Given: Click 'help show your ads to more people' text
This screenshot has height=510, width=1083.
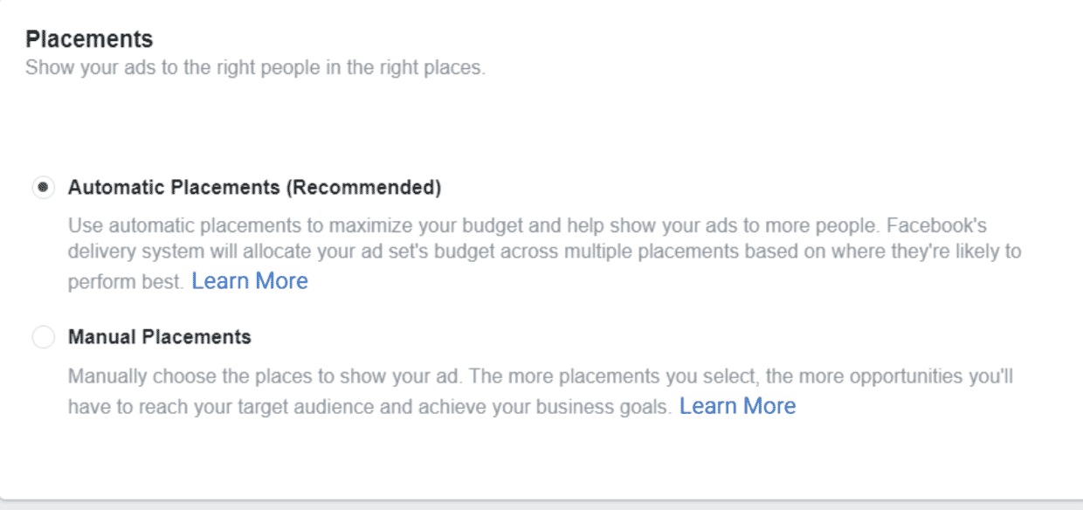Looking at the screenshot, I should pos(719,226).
